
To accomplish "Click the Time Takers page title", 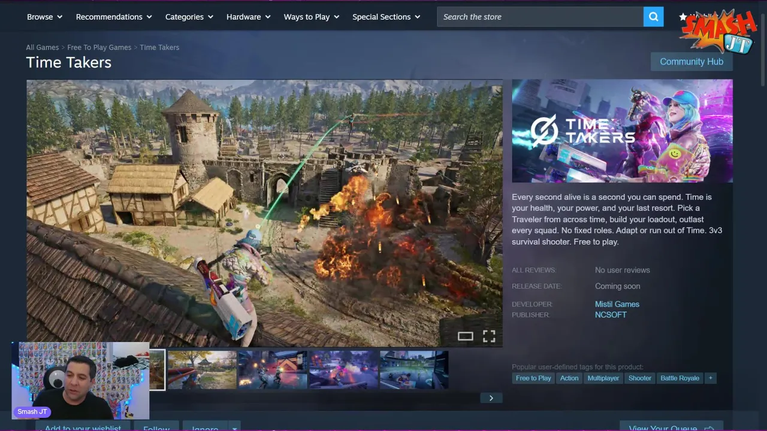I will (x=69, y=62).
